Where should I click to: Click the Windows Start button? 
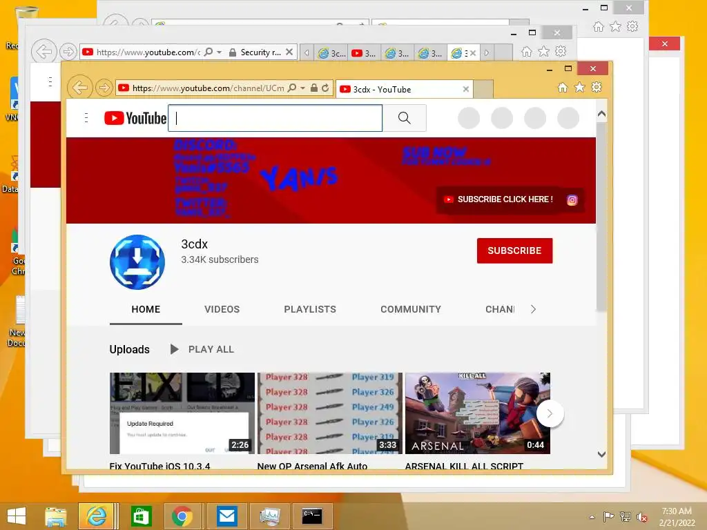(x=17, y=516)
